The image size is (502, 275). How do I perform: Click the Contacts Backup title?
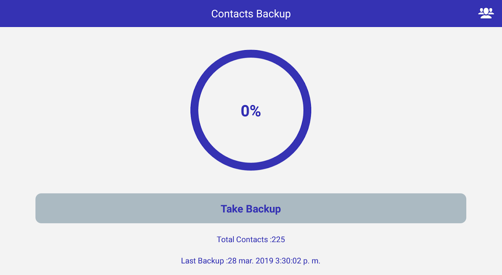[x=251, y=14]
